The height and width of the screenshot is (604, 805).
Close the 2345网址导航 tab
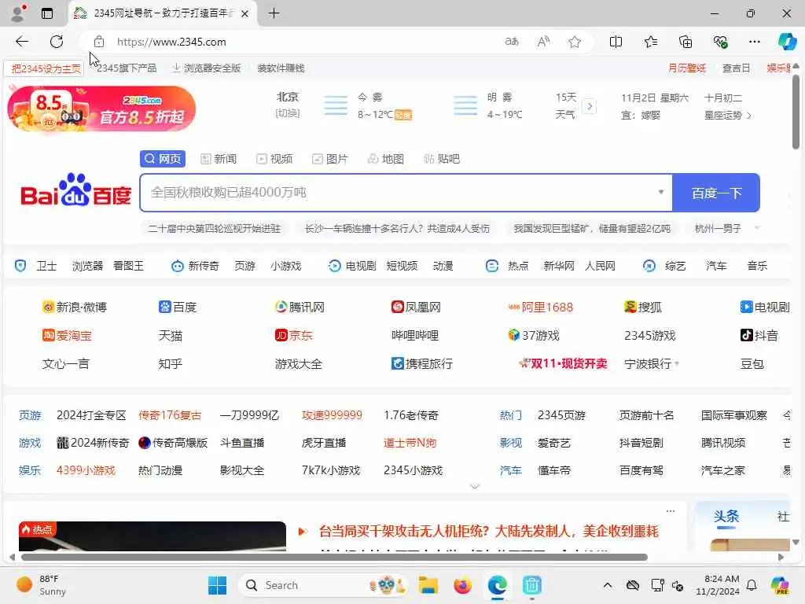tap(245, 13)
